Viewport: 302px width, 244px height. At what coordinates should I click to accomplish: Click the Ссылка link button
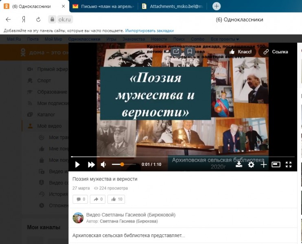point(276,52)
